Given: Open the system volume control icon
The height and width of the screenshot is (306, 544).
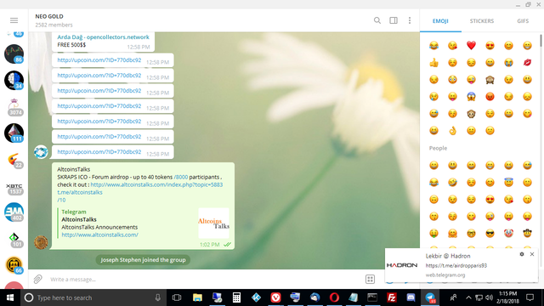Looking at the screenshot, I should [x=489, y=297].
